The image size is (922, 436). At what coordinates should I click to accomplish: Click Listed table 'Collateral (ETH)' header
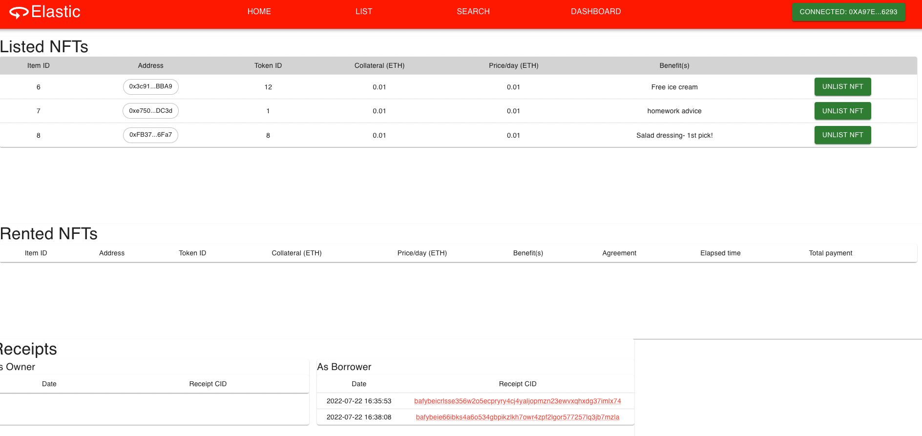pos(379,65)
